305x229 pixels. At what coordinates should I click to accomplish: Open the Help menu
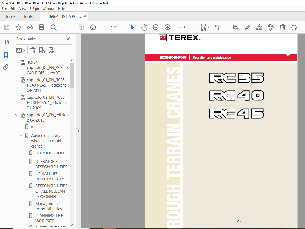pyautogui.click(x=61, y=9)
